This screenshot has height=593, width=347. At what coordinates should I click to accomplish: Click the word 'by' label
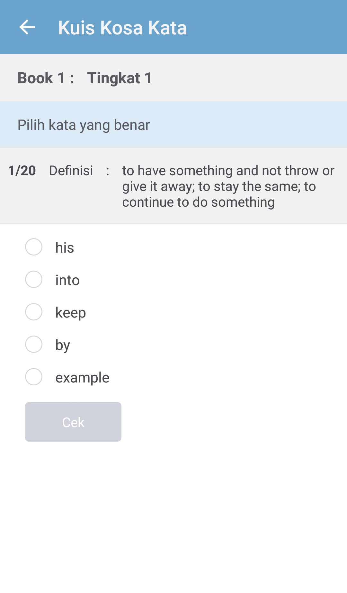click(63, 345)
